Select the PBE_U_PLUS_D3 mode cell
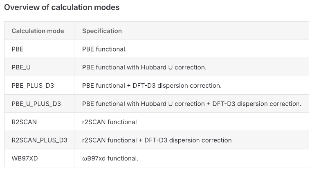 (x=36, y=104)
